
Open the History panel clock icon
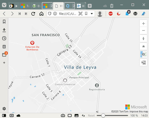pos(4,38)
